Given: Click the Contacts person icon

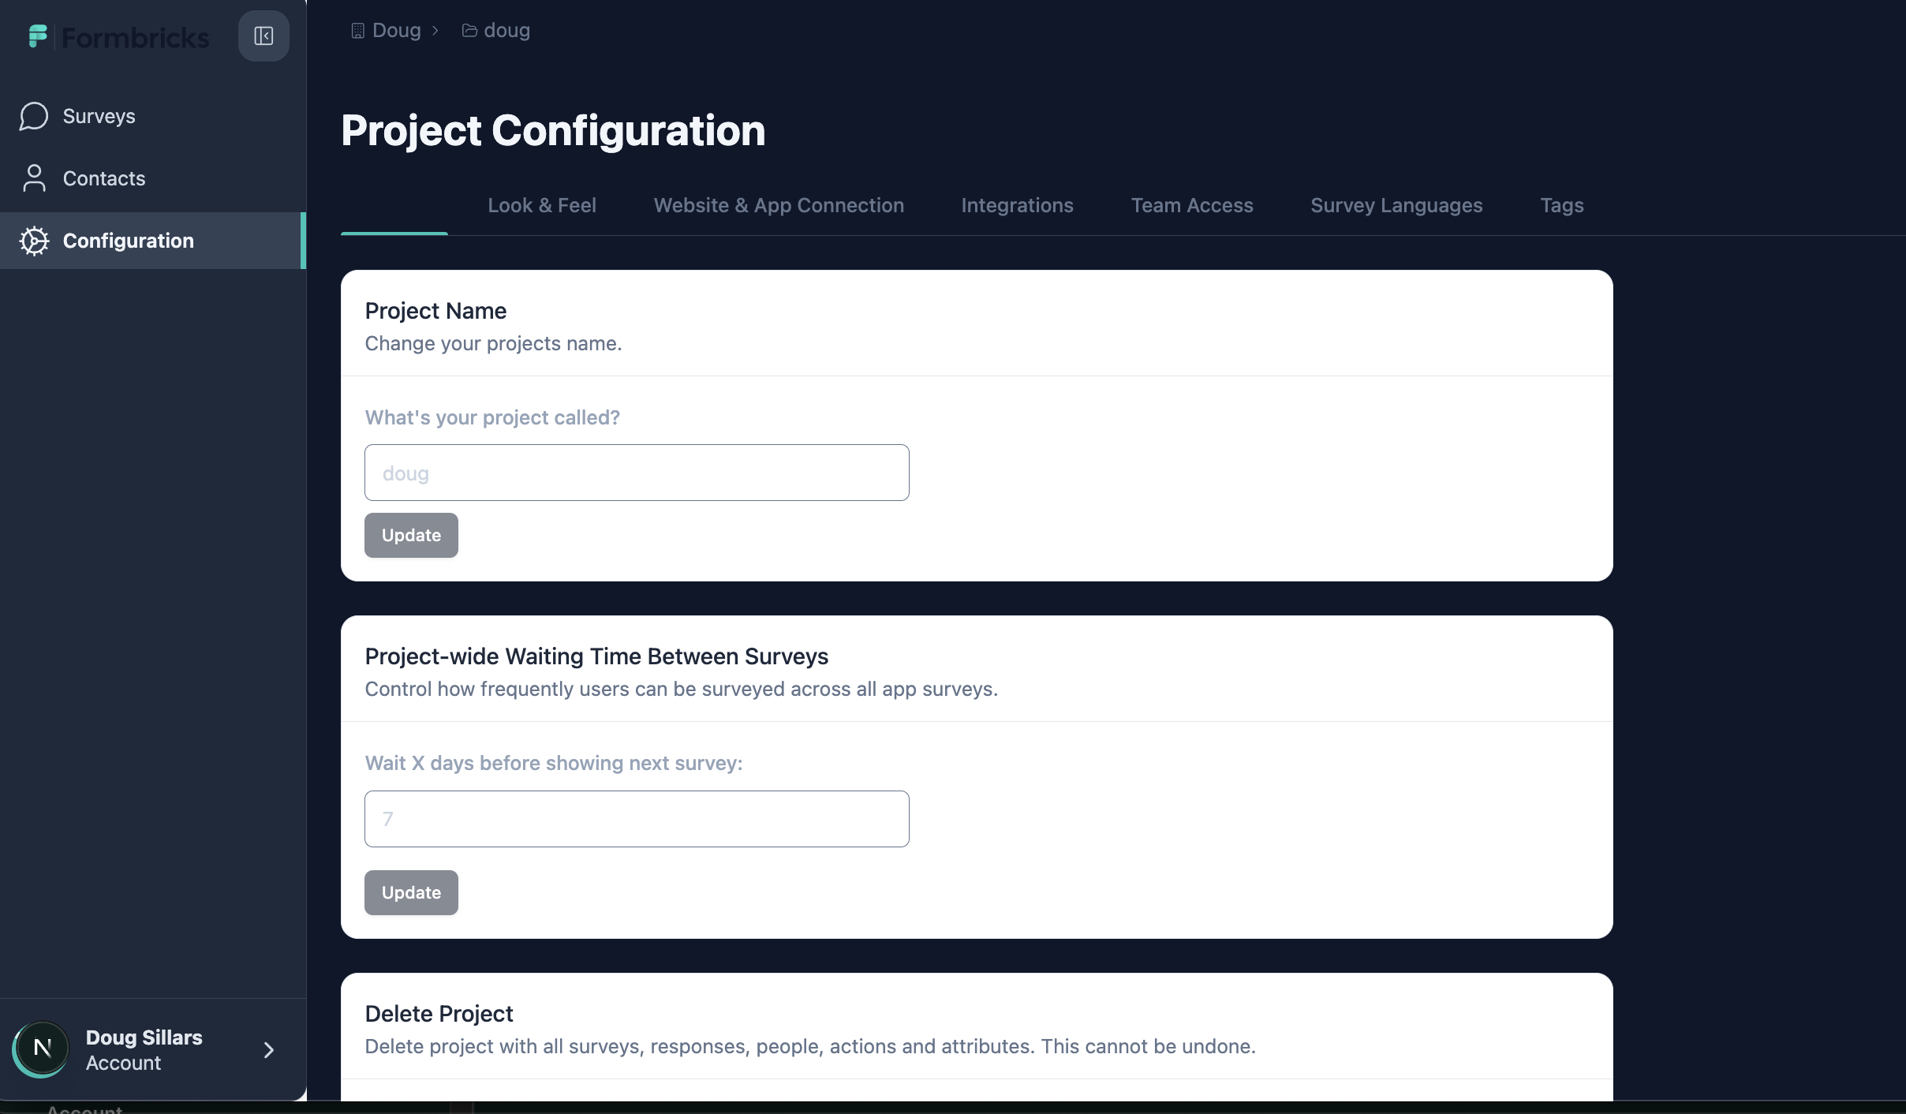Looking at the screenshot, I should [34, 178].
